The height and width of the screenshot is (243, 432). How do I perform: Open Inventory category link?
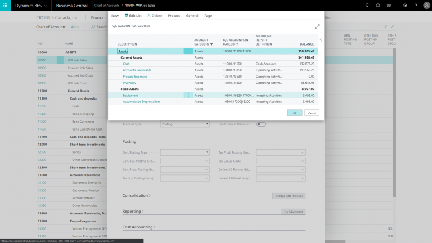pos(129,83)
